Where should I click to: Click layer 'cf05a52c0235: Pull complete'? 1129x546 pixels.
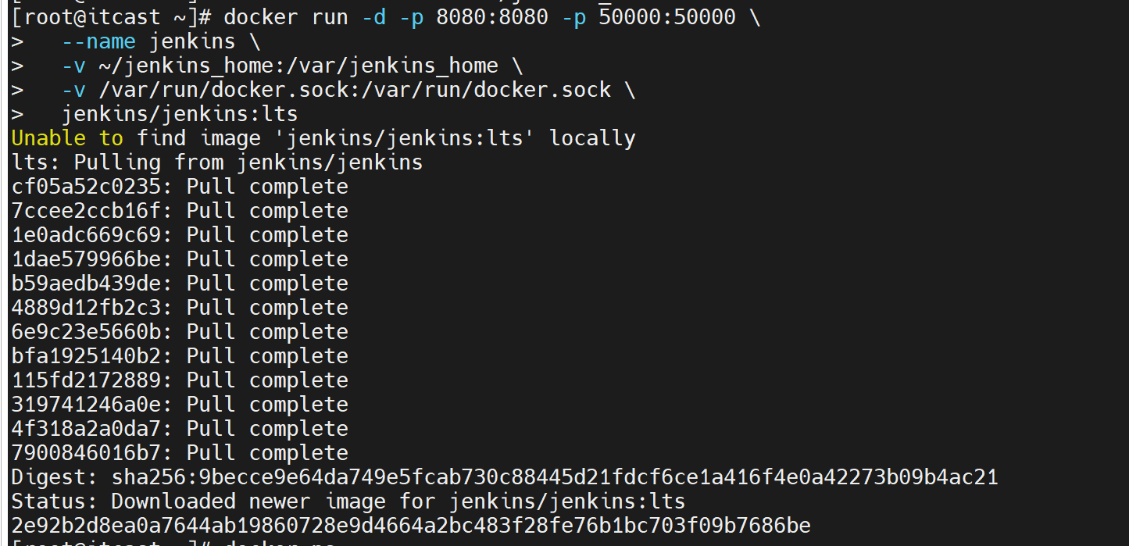pyautogui.click(x=180, y=187)
